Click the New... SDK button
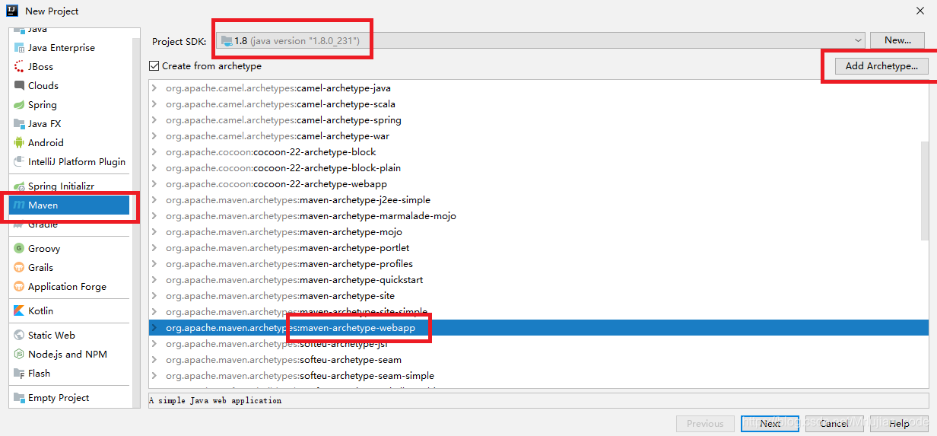This screenshot has width=937, height=436. pyautogui.click(x=897, y=40)
